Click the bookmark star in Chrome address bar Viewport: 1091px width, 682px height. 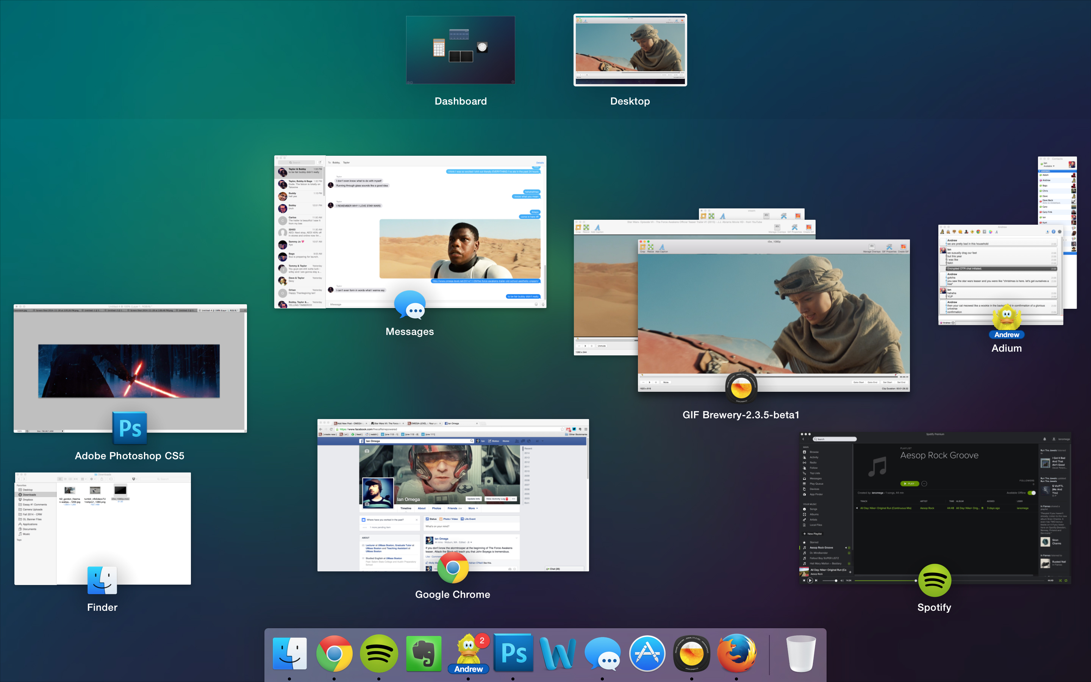(562, 429)
